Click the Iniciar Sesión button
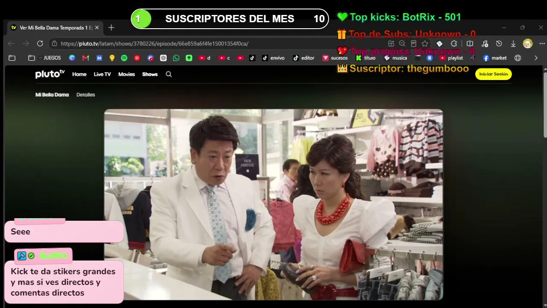 (x=494, y=74)
